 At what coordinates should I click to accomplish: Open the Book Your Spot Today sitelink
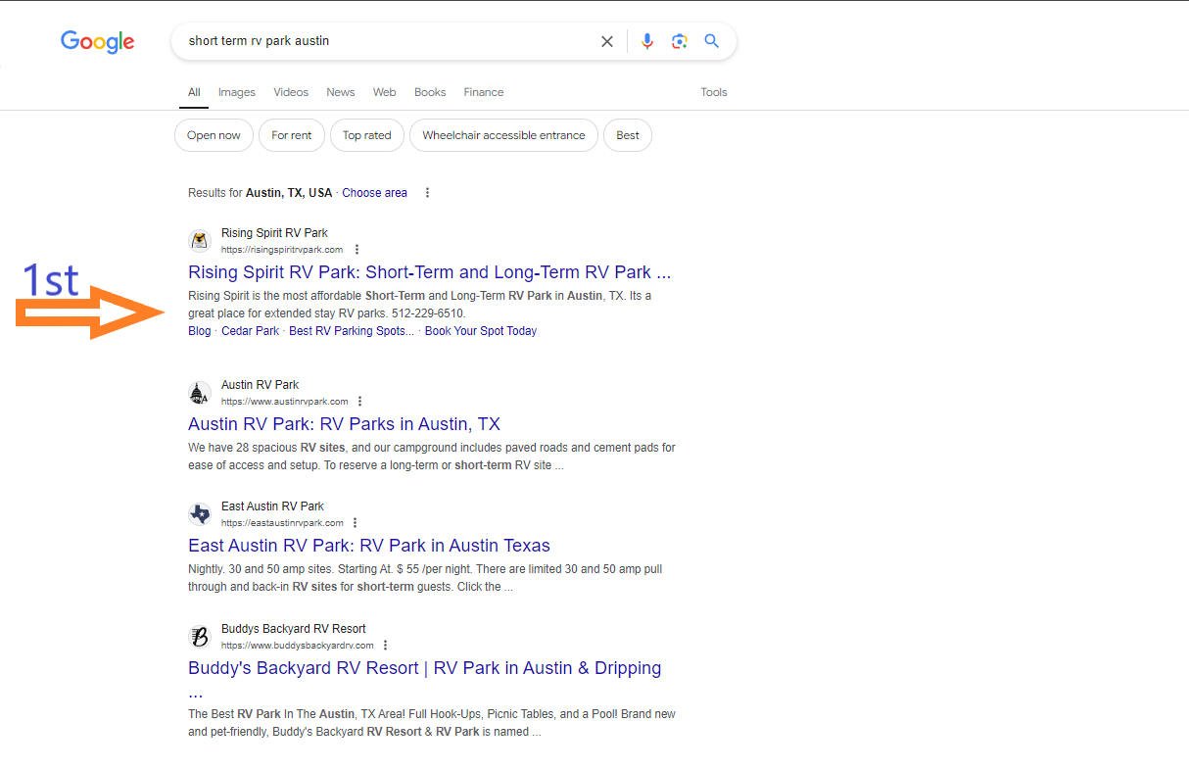coord(481,331)
